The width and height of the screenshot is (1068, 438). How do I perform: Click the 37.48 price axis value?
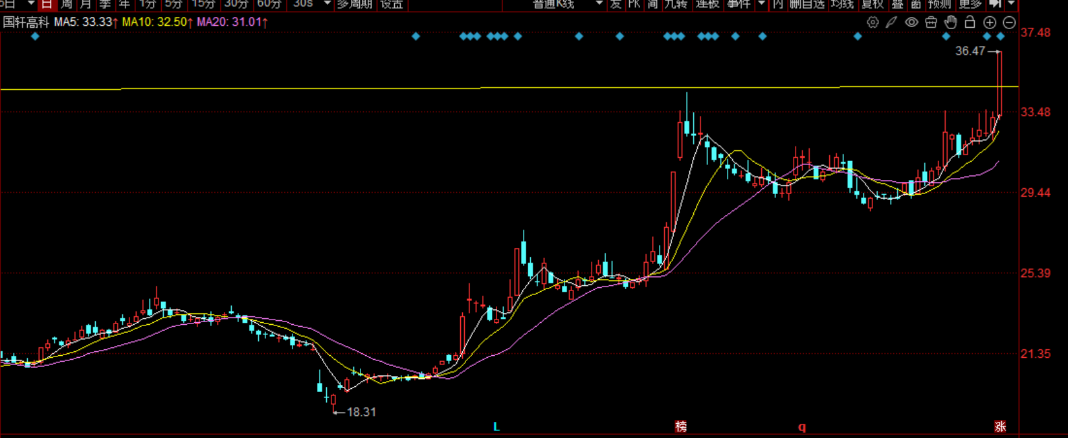1036,32
